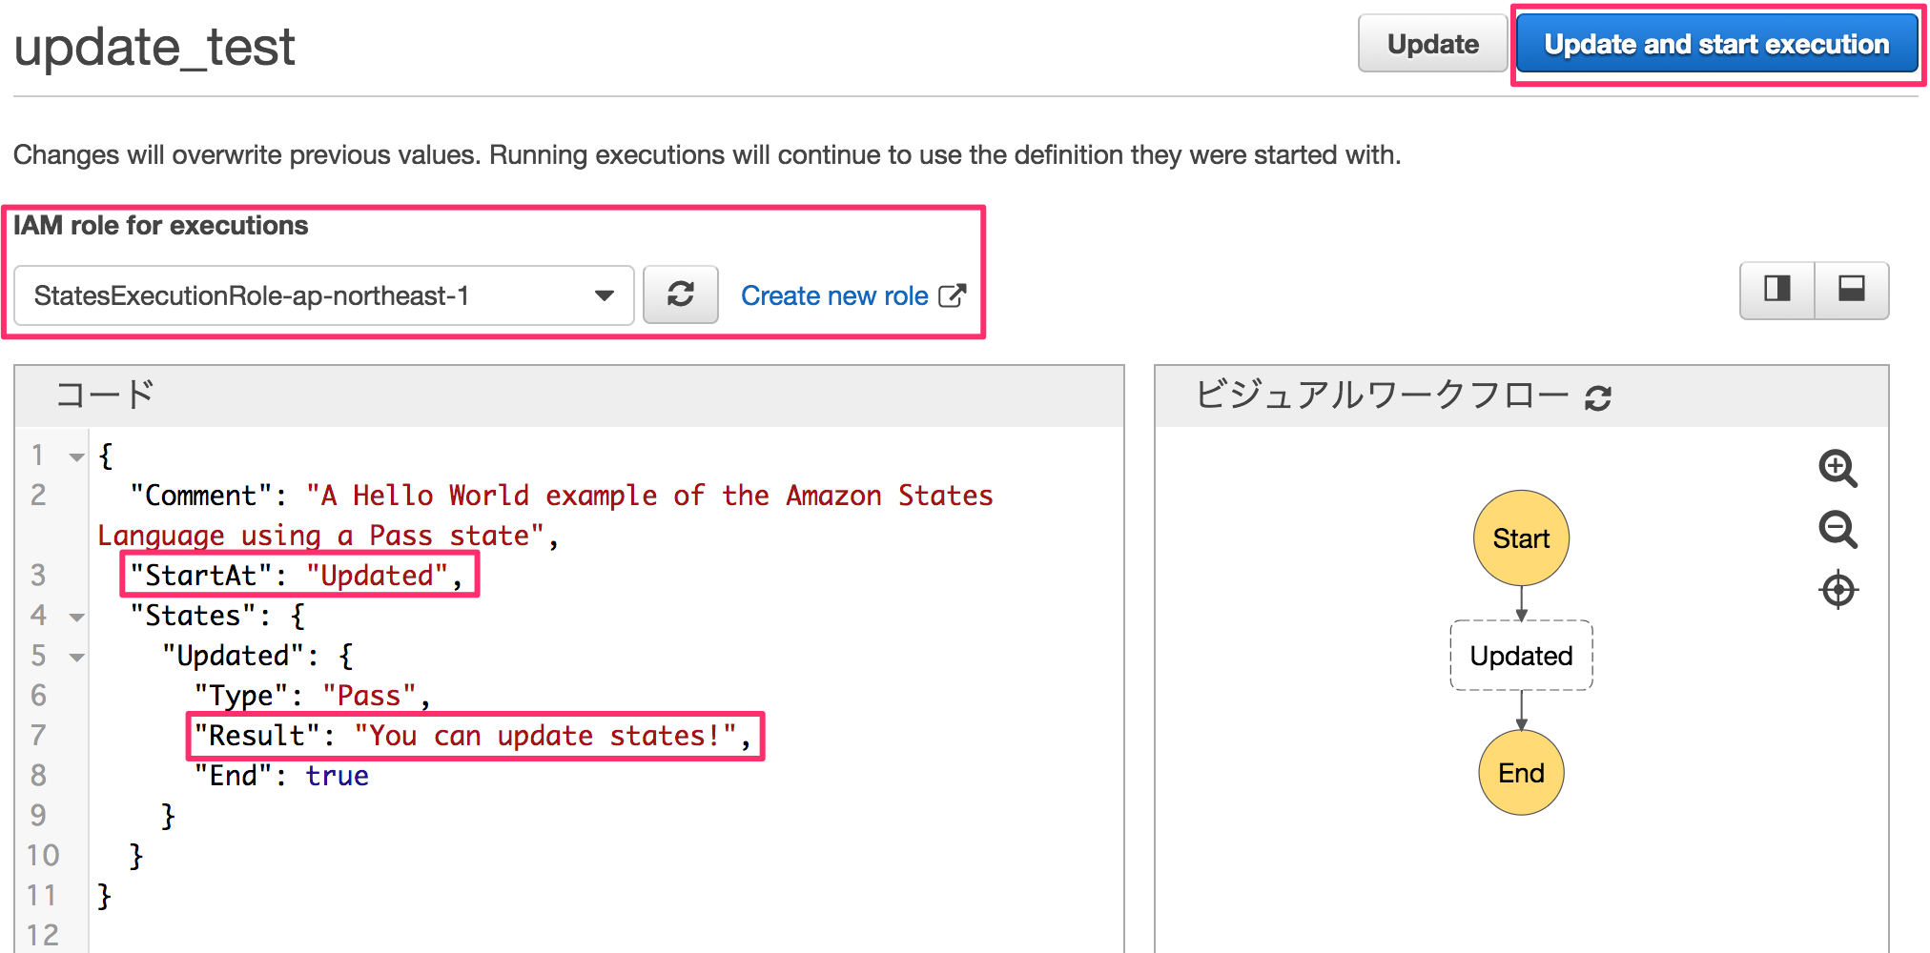Viewport: 1930px width, 953px height.
Task: Zoom out of the workflow diagram
Action: point(1838,531)
